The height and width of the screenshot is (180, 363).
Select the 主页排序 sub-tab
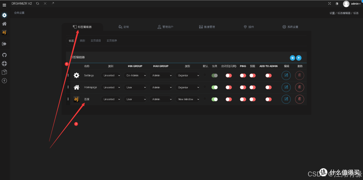tap(112, 41)
